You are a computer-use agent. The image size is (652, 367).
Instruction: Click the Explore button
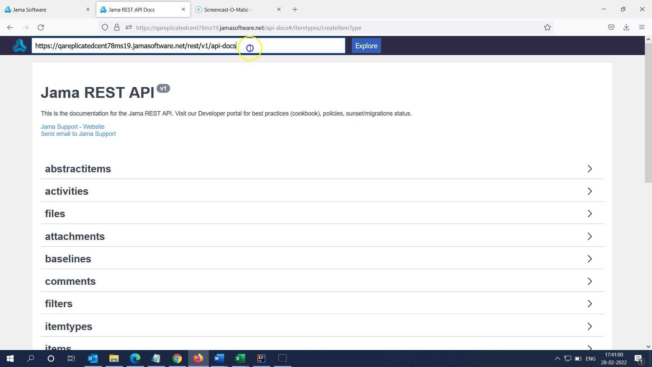coord(366,46)
